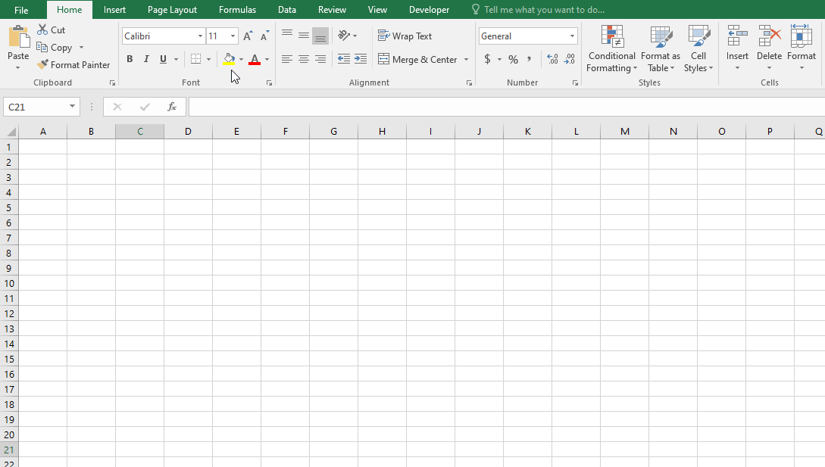Switch to the Page Layout tab

point(172,10)
